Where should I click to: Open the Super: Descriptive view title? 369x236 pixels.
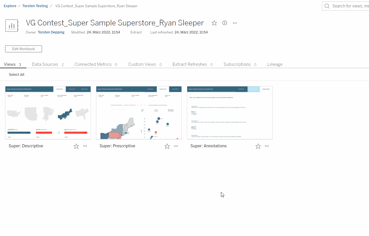(26, 146)
